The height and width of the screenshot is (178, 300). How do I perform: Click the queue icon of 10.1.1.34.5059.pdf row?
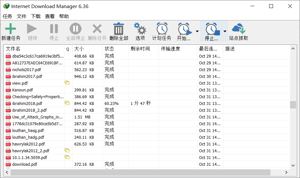click(x=67, y=157)
